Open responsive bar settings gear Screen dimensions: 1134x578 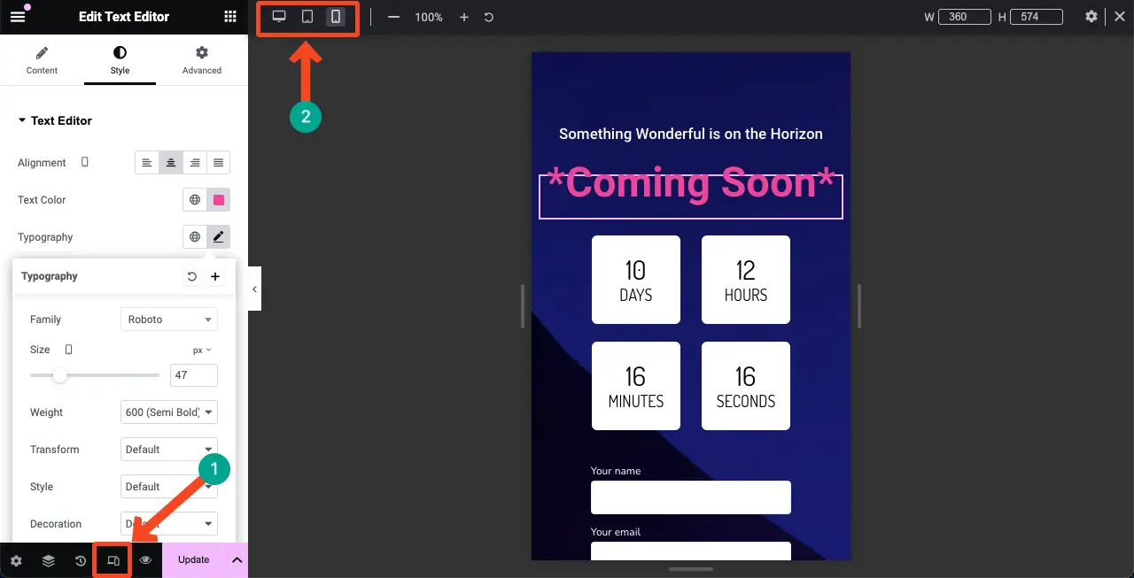pyautogui.click(x=1091, y=17)
